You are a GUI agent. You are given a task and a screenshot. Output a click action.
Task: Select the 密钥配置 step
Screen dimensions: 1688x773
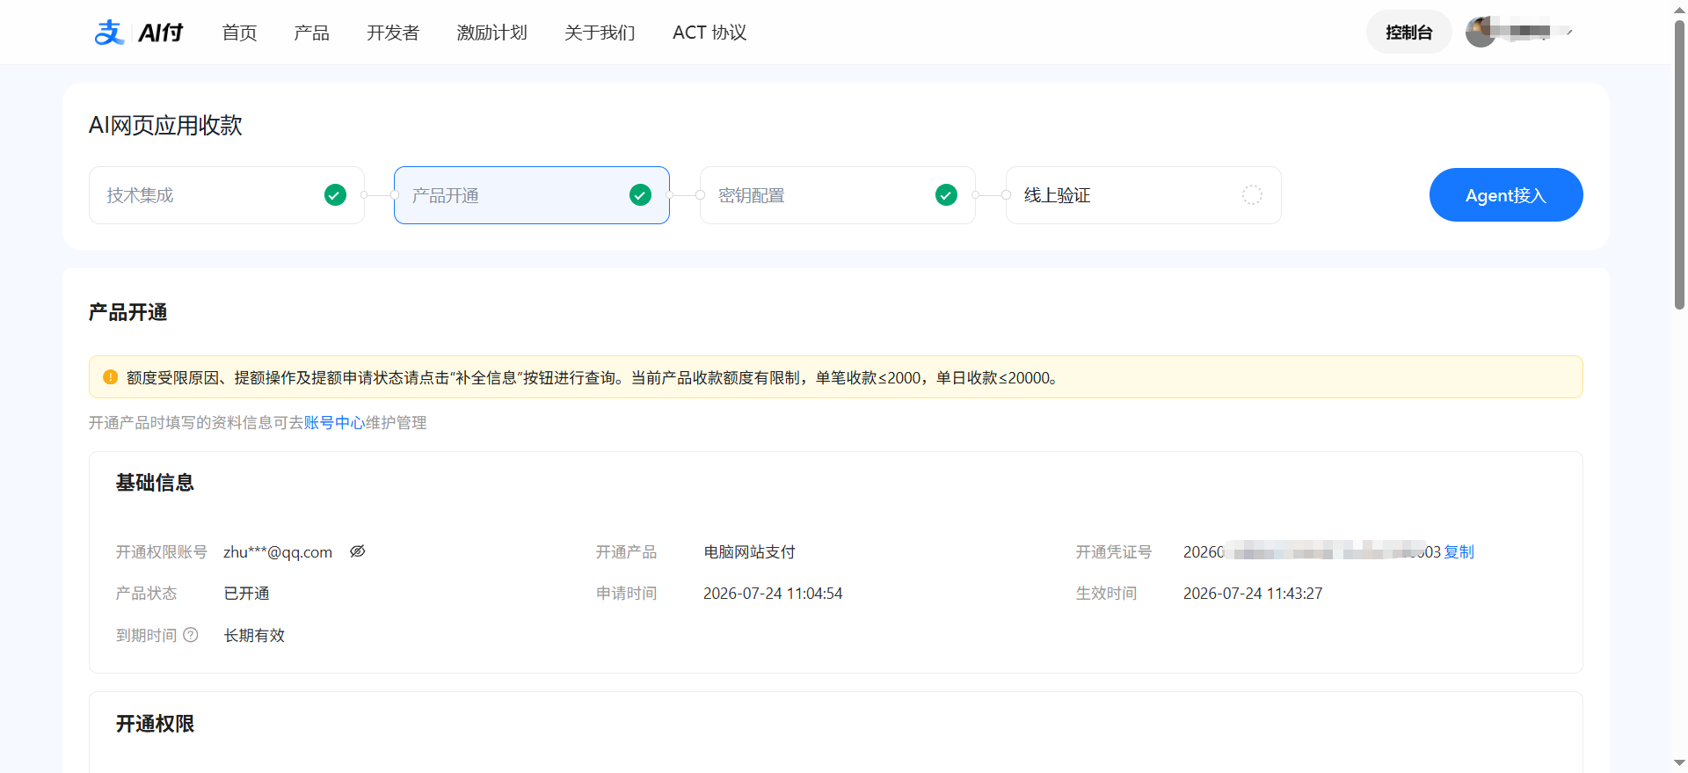(x=838, y=195)
